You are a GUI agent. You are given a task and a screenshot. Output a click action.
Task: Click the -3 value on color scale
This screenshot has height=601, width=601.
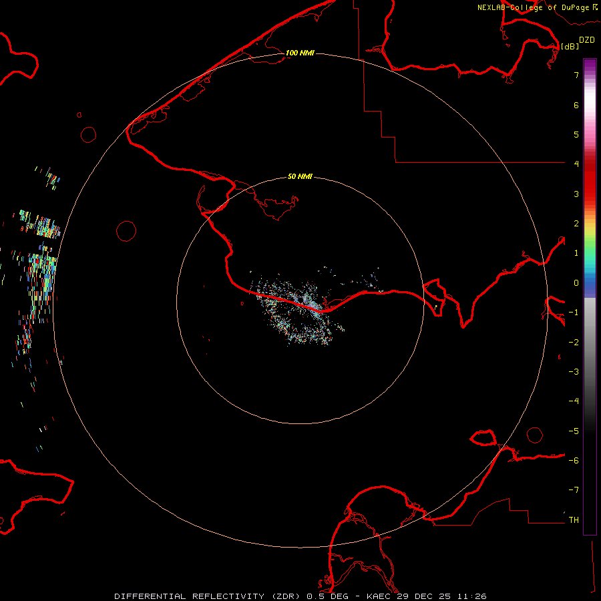[574, 372]
